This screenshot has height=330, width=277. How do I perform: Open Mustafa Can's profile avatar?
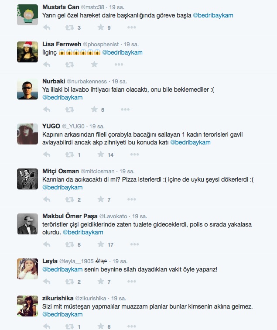[x=27, y=15]
